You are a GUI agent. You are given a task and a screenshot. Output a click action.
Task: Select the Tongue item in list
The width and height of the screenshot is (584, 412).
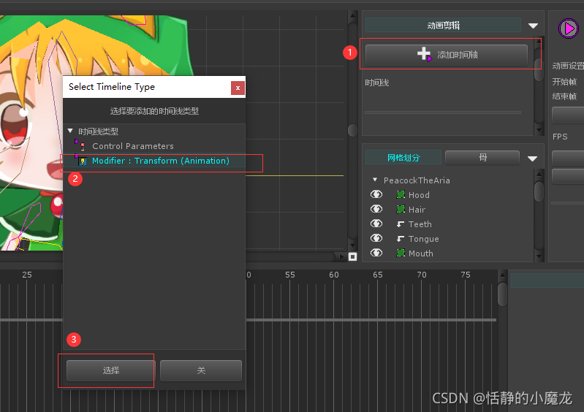click(x=423, y=239)
